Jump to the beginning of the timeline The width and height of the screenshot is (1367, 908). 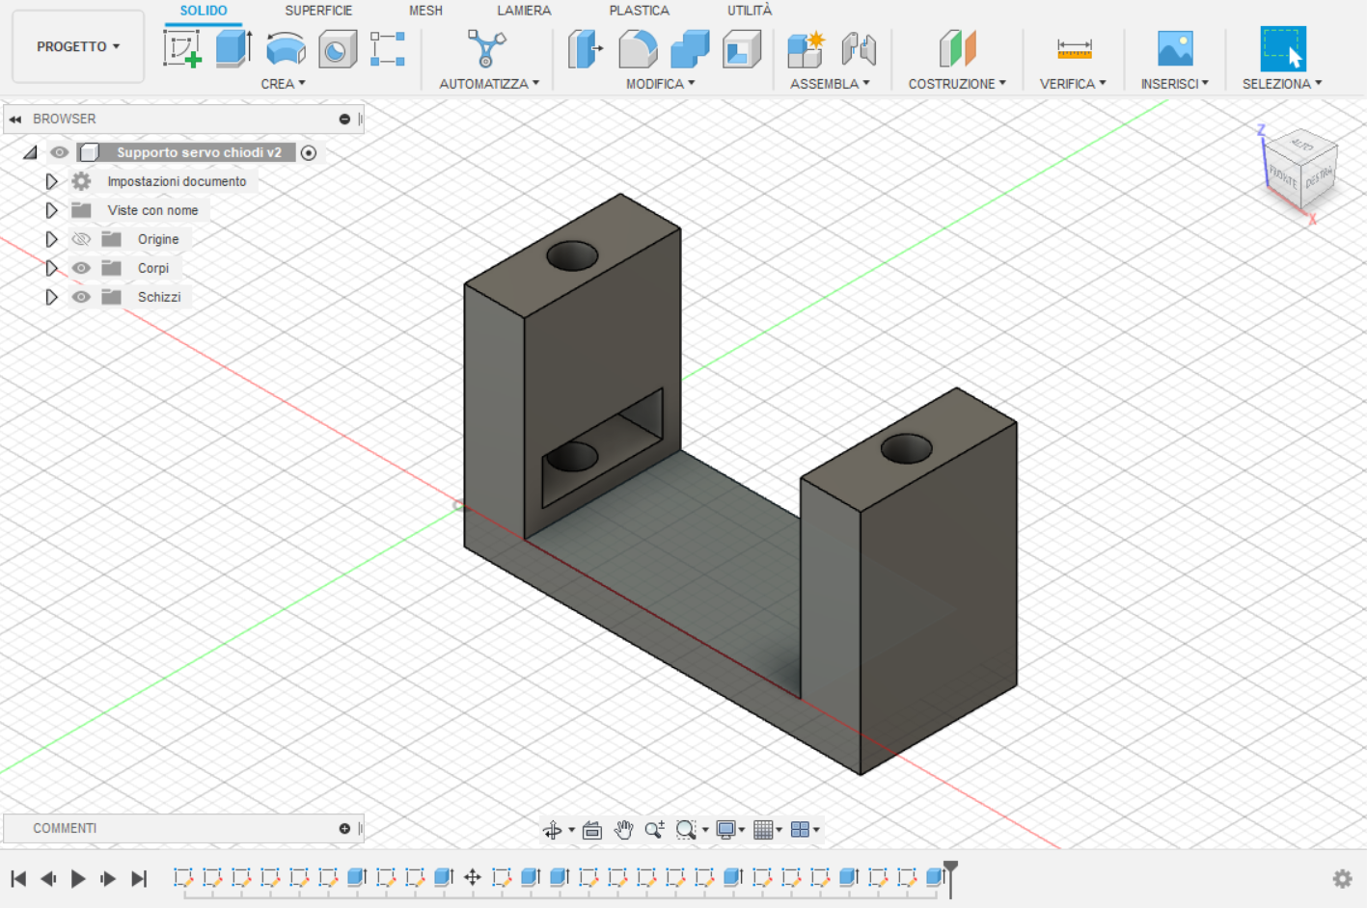pyautogui.click(x=18, y=878)
